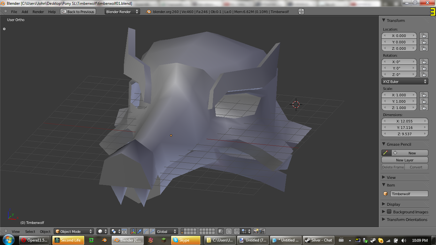
Task: Toggle manipulate center points icon
Action: click(x=125, y=231)
